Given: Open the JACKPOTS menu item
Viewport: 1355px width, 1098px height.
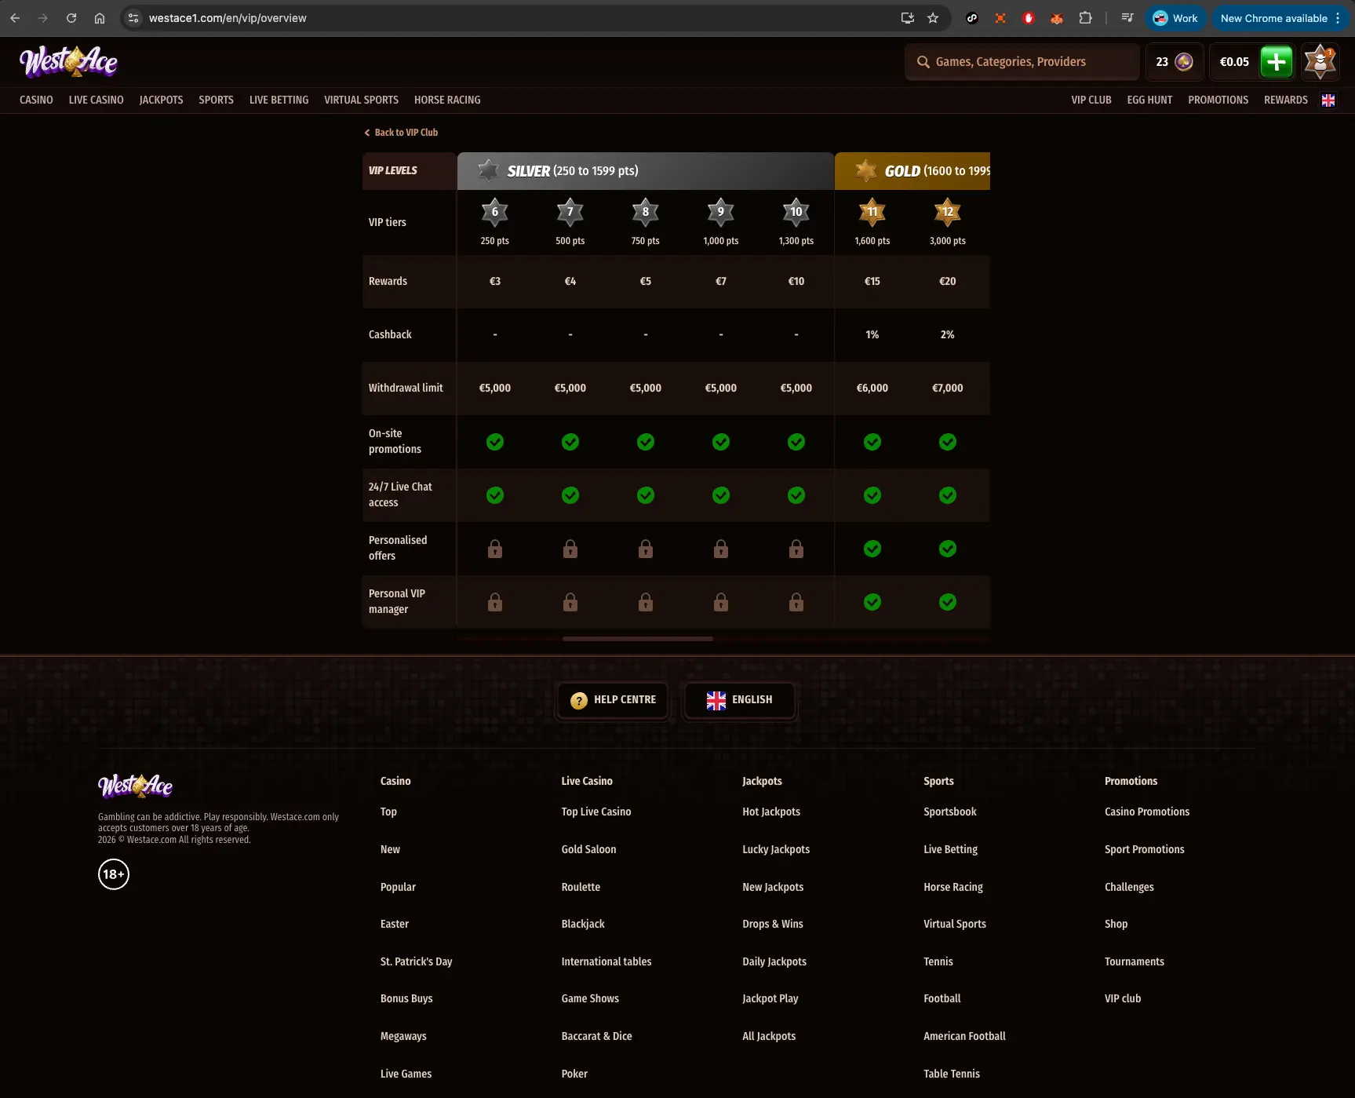Looking at the screenshot, I should (161, 100).
